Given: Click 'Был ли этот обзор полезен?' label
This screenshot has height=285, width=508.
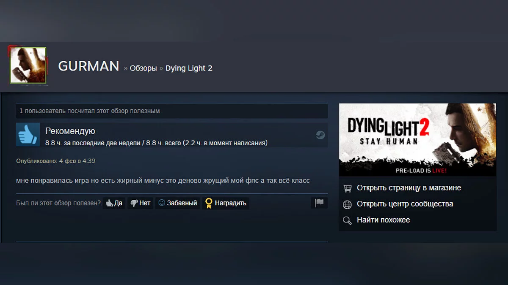Looking at the screenshot, I should click(x=58, y=203).
